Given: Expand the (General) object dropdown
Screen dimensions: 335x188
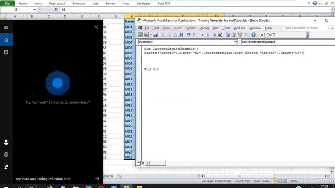Looking at the screenshot, I should (236, 42).
